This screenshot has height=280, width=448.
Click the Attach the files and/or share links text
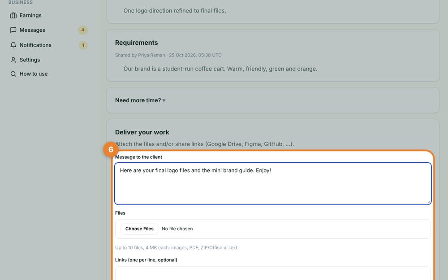(x=205, y=144)
